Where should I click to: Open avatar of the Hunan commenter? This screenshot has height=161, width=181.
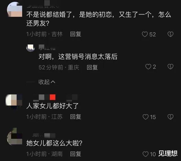tap(15, 136)
